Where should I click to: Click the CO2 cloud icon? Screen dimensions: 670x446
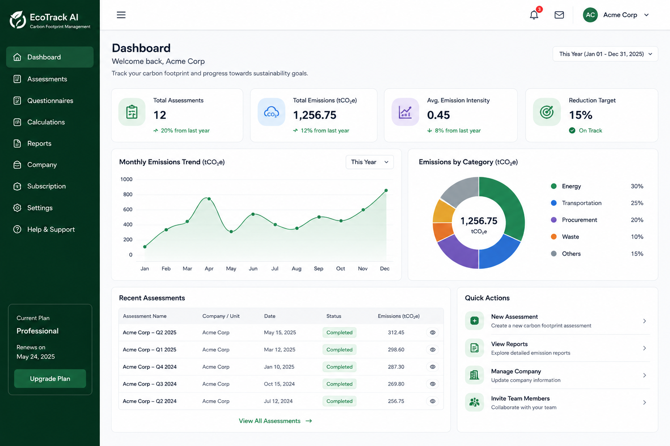[271, 112]
